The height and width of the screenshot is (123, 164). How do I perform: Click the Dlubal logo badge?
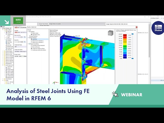point(158,28)
